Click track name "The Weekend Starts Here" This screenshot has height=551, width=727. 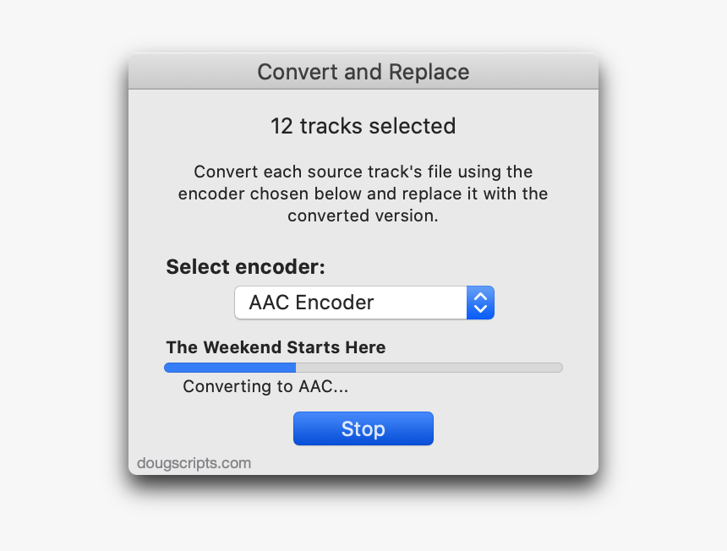coord(276,347)
